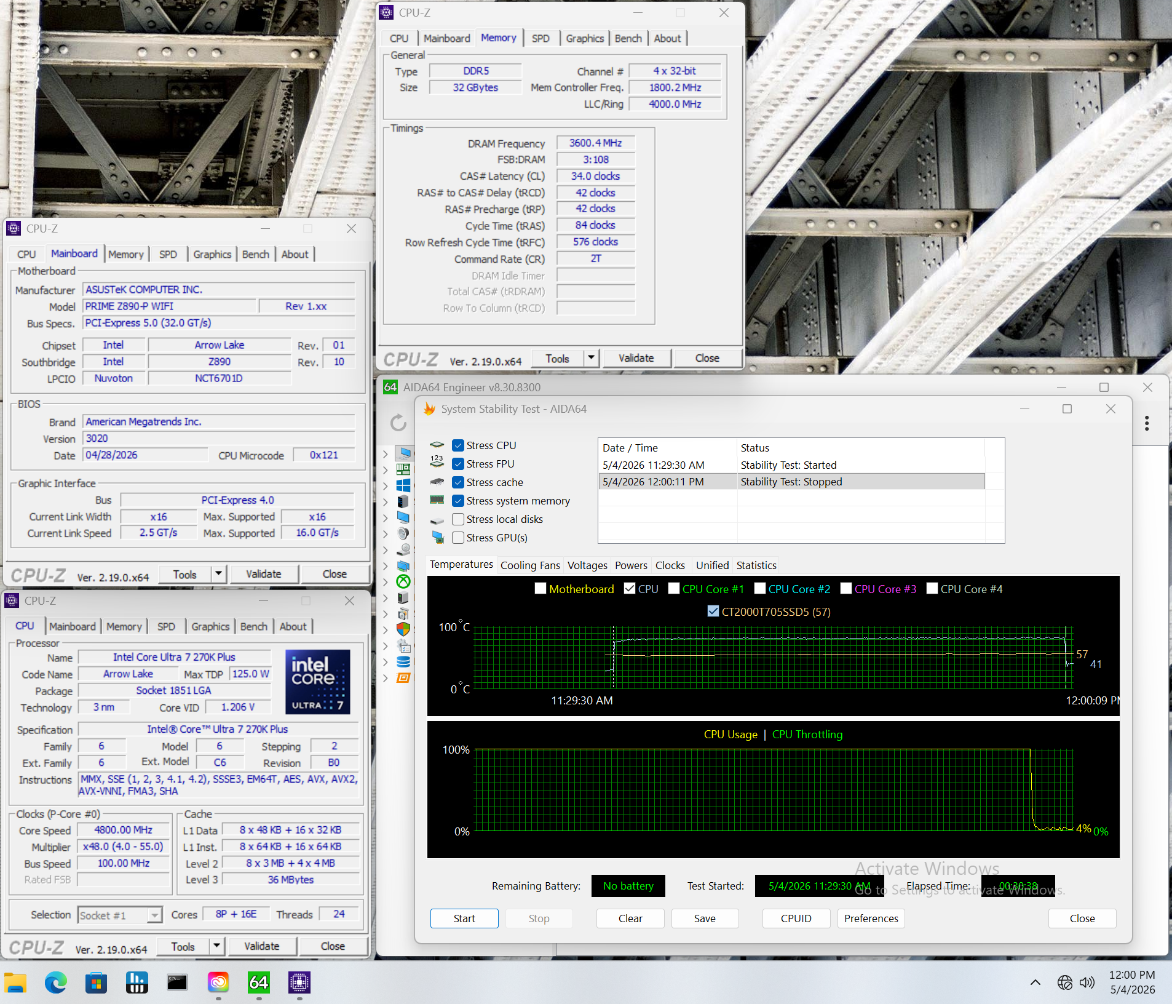1172x1004 pixels.
Task: Select the Devices tower icon in AIDA64 tree
Action: 403,598
